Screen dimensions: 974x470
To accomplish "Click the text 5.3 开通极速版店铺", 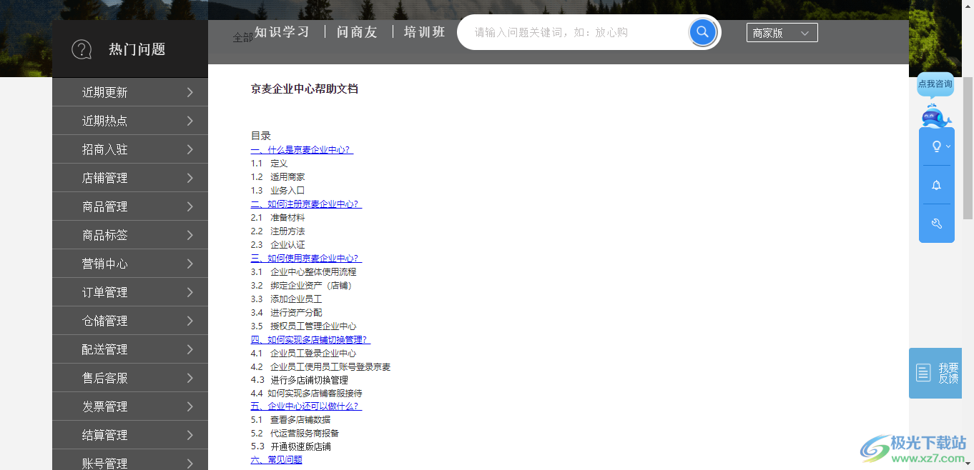I will (x=291, y=447).
